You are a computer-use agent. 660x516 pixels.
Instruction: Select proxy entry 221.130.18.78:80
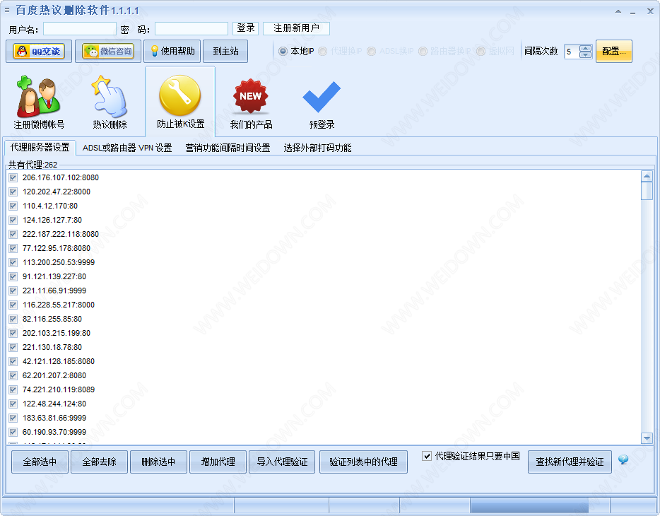[52, 347]
